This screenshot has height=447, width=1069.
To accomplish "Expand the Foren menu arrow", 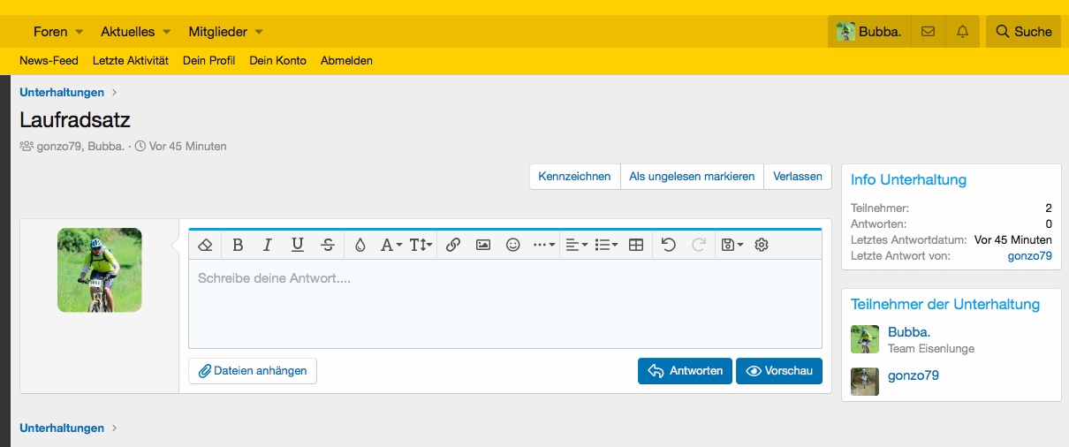I will (80, 32).
